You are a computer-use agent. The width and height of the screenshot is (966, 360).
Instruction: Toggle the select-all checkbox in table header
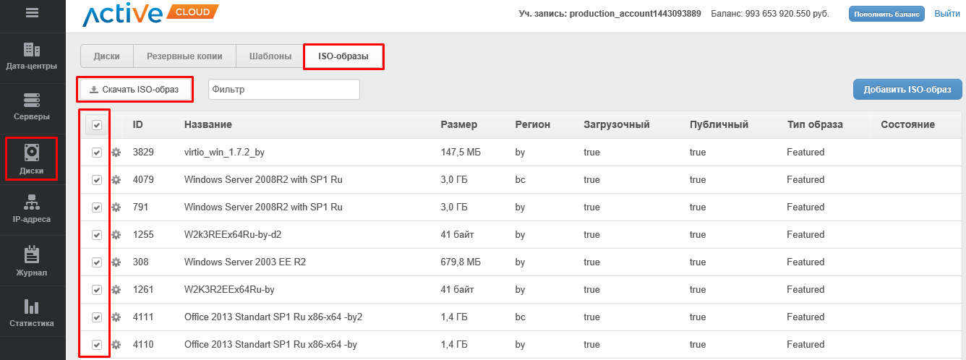click(97, 125)
